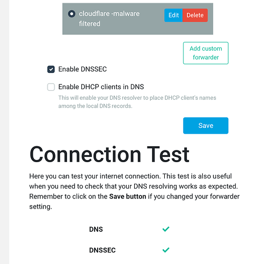This screenshot has height=264, width=253.
Task: Click the 'DNS' test result label
Action: click(x=96, y=229)
